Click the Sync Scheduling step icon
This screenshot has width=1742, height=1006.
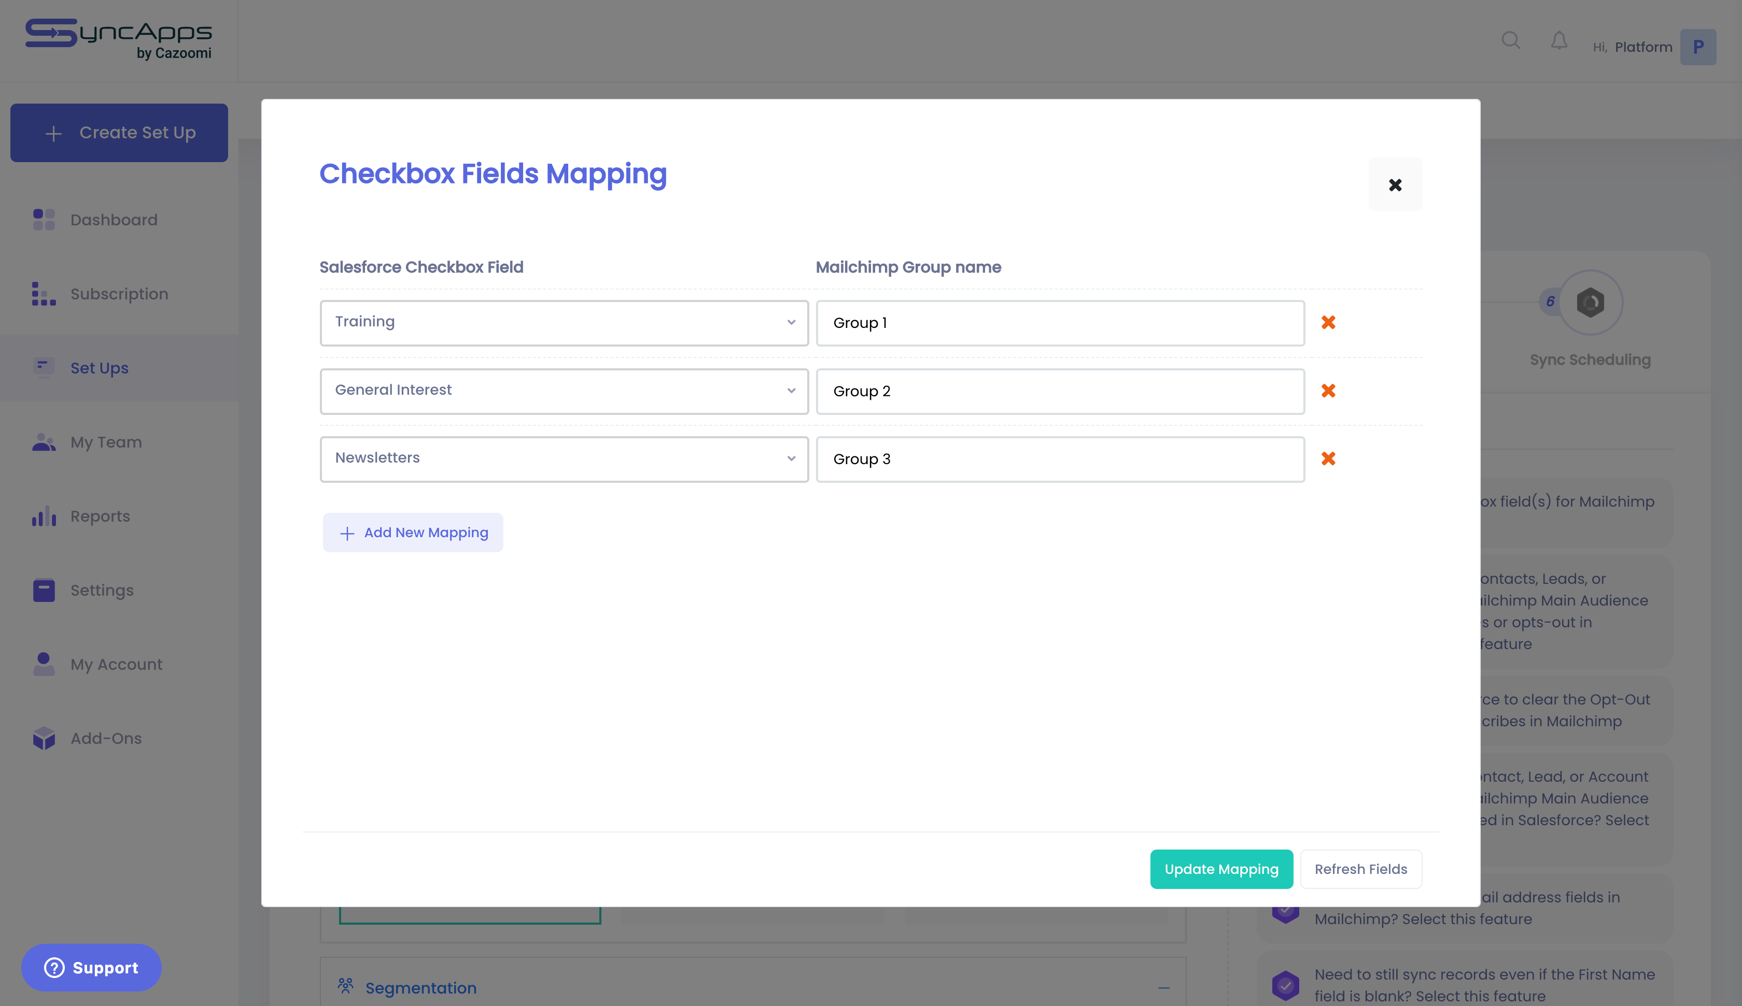tap(1590, 302)
